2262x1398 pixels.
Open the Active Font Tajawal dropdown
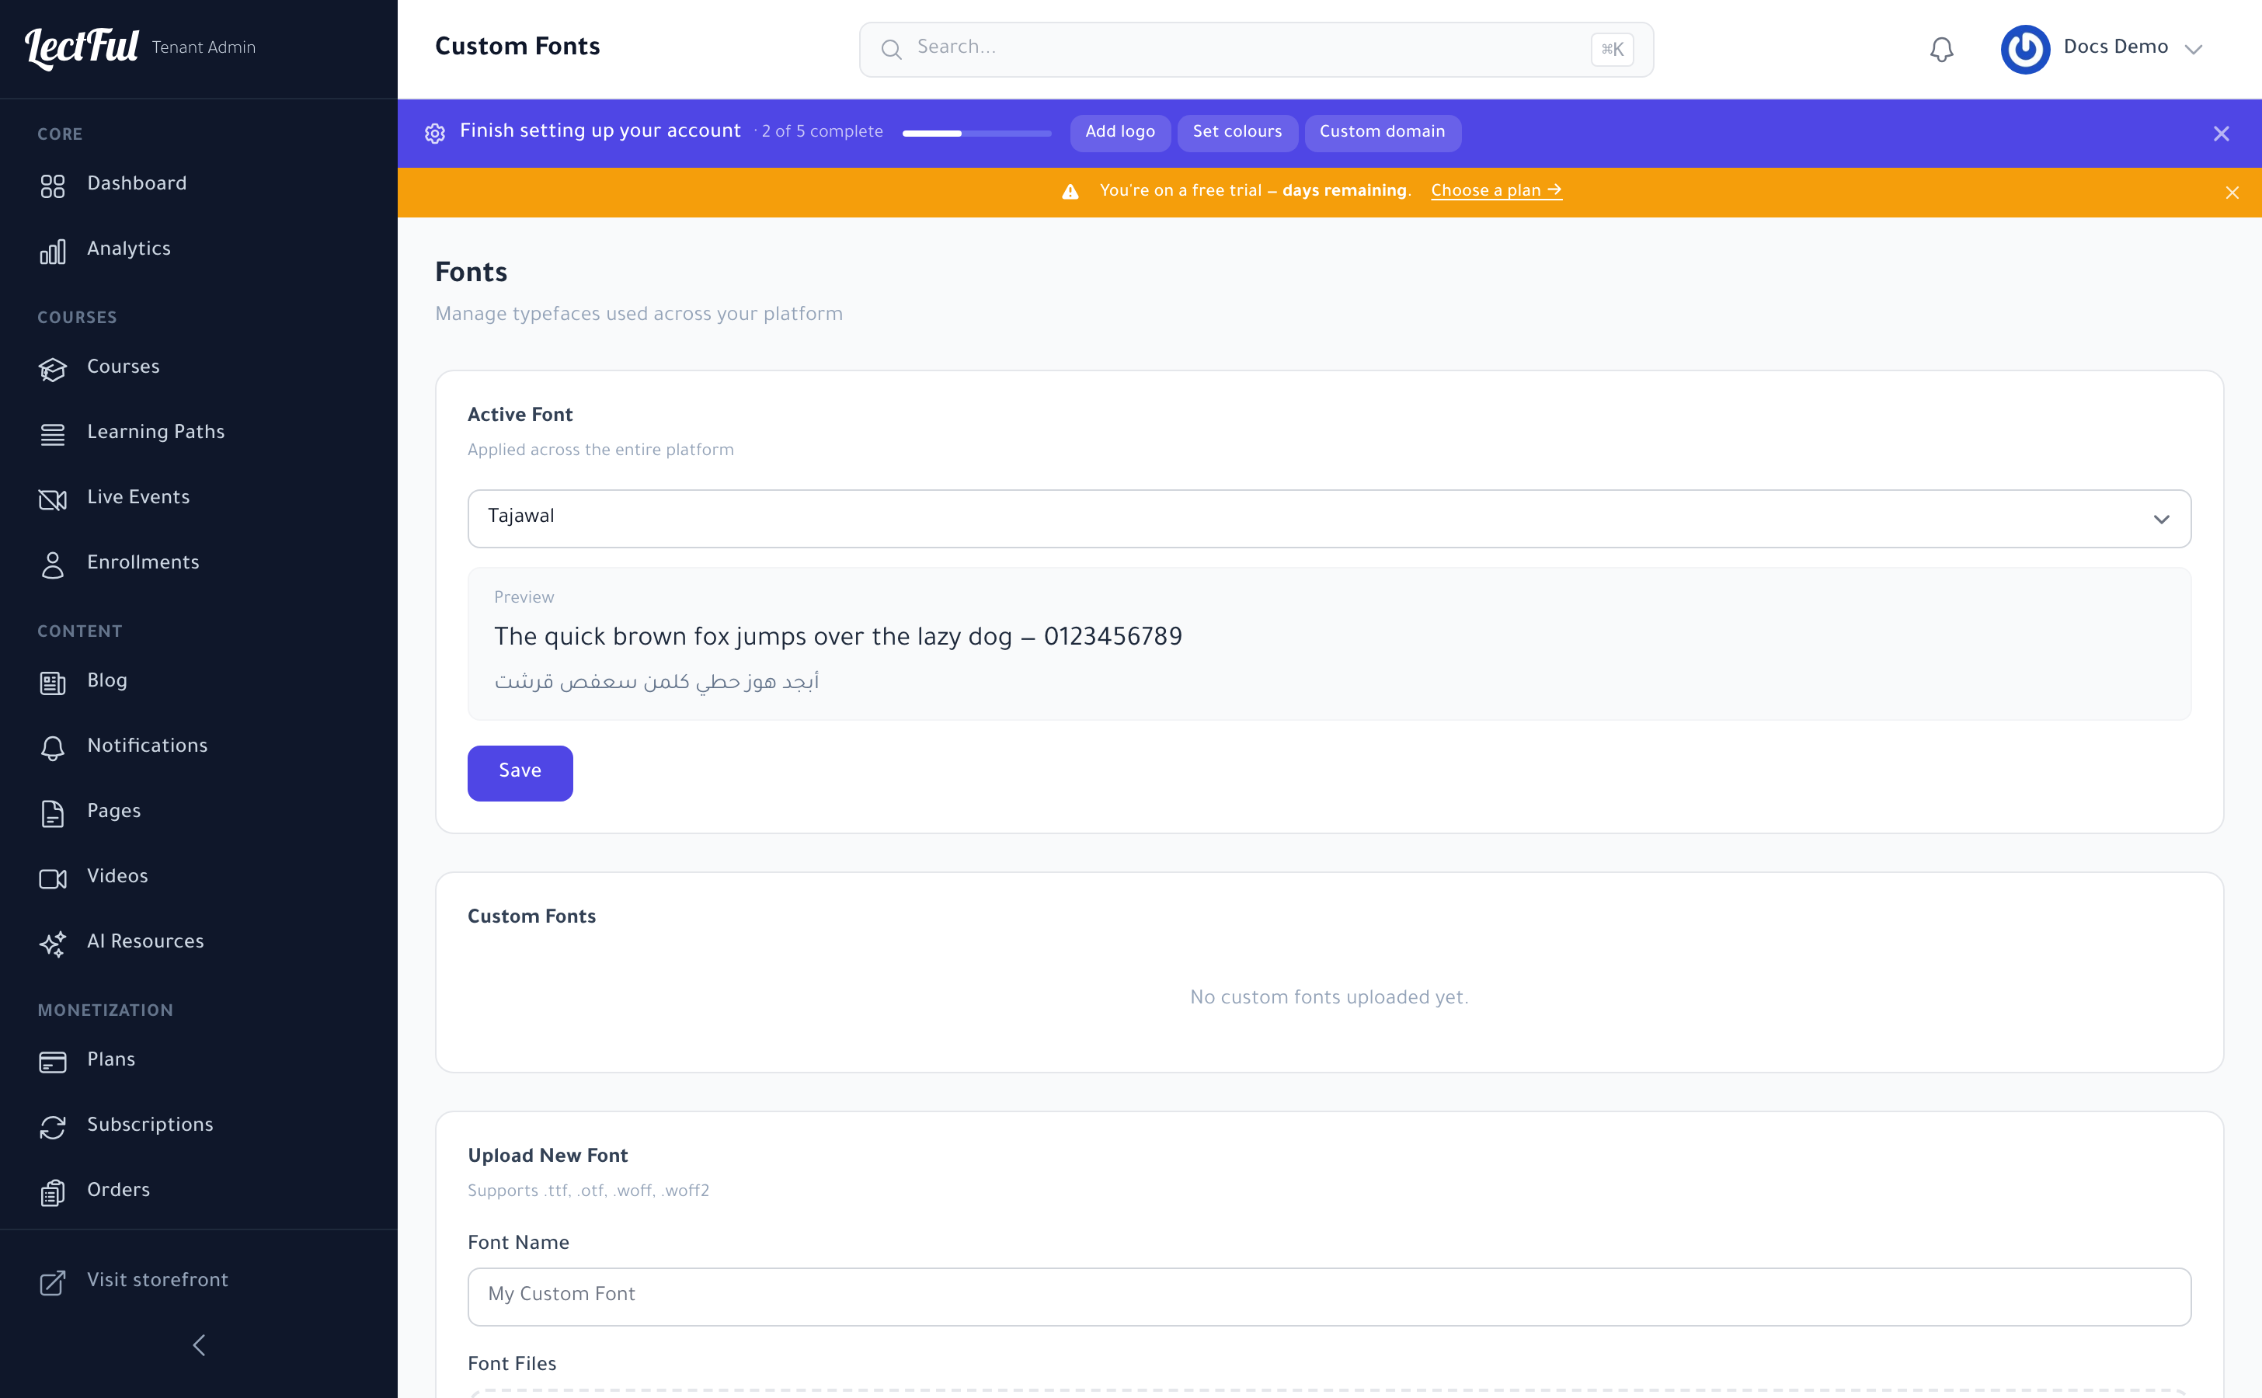click(1329, 519)
